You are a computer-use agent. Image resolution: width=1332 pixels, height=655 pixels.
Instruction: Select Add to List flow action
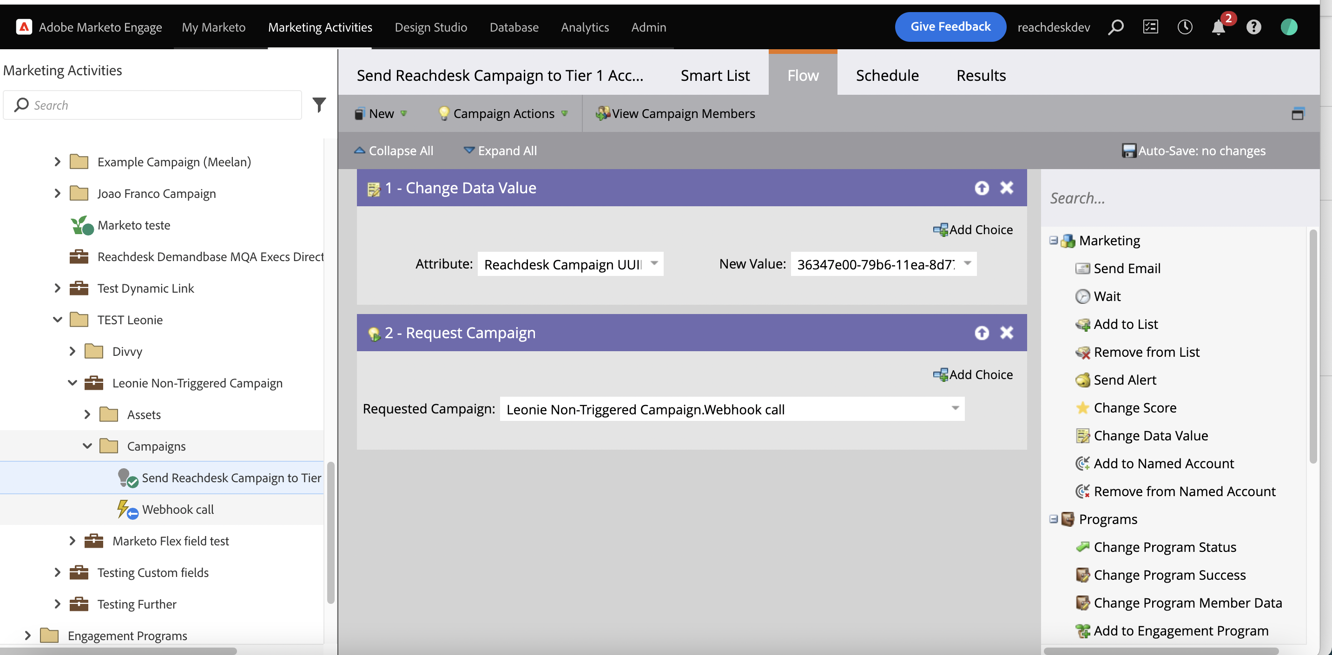1116,324
